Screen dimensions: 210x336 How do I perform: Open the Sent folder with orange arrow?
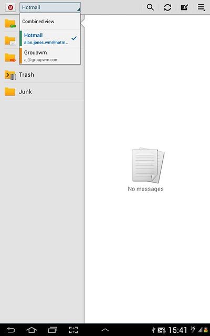pyautogui.click(x=10, y=58)
